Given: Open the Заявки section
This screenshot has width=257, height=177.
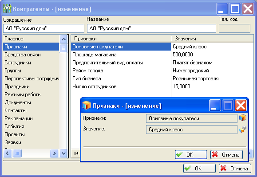Looking at the screenshot, I should [31, 142].
